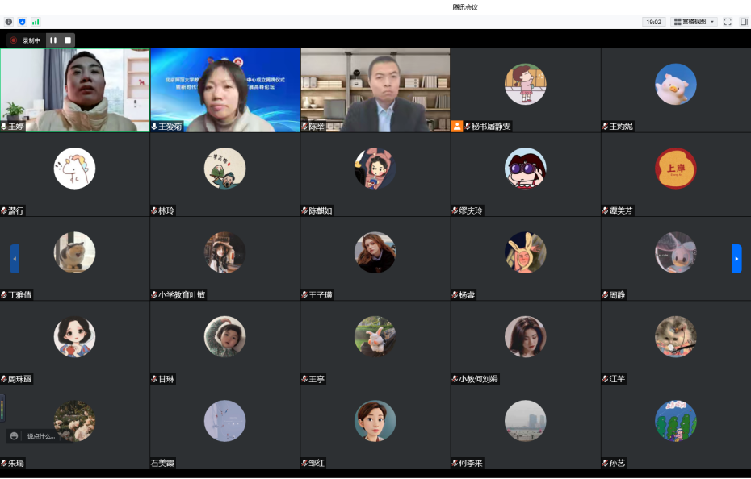The width and height of the screenshot is (751, 479).
Task: Click the blue security shield icon
Action: (x=22, y=22)
